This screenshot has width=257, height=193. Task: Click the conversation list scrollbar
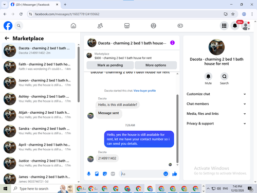coord(79,75)
